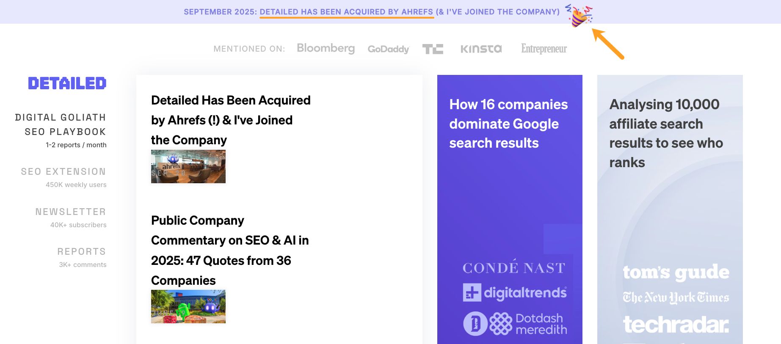This screenshot has height=344, width=781.
Task: Click the '3K+ comments' text
Action: click(83, 264)
